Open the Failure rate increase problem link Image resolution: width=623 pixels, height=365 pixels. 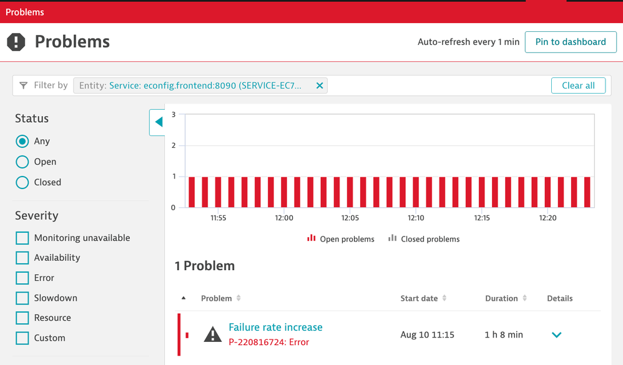pos(275,327)
